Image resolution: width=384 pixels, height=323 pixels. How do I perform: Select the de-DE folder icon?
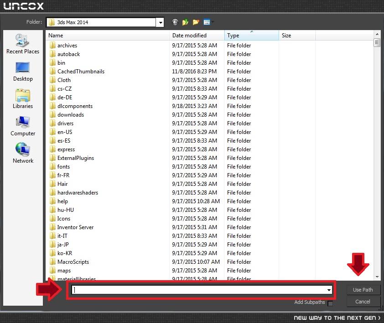52,97
